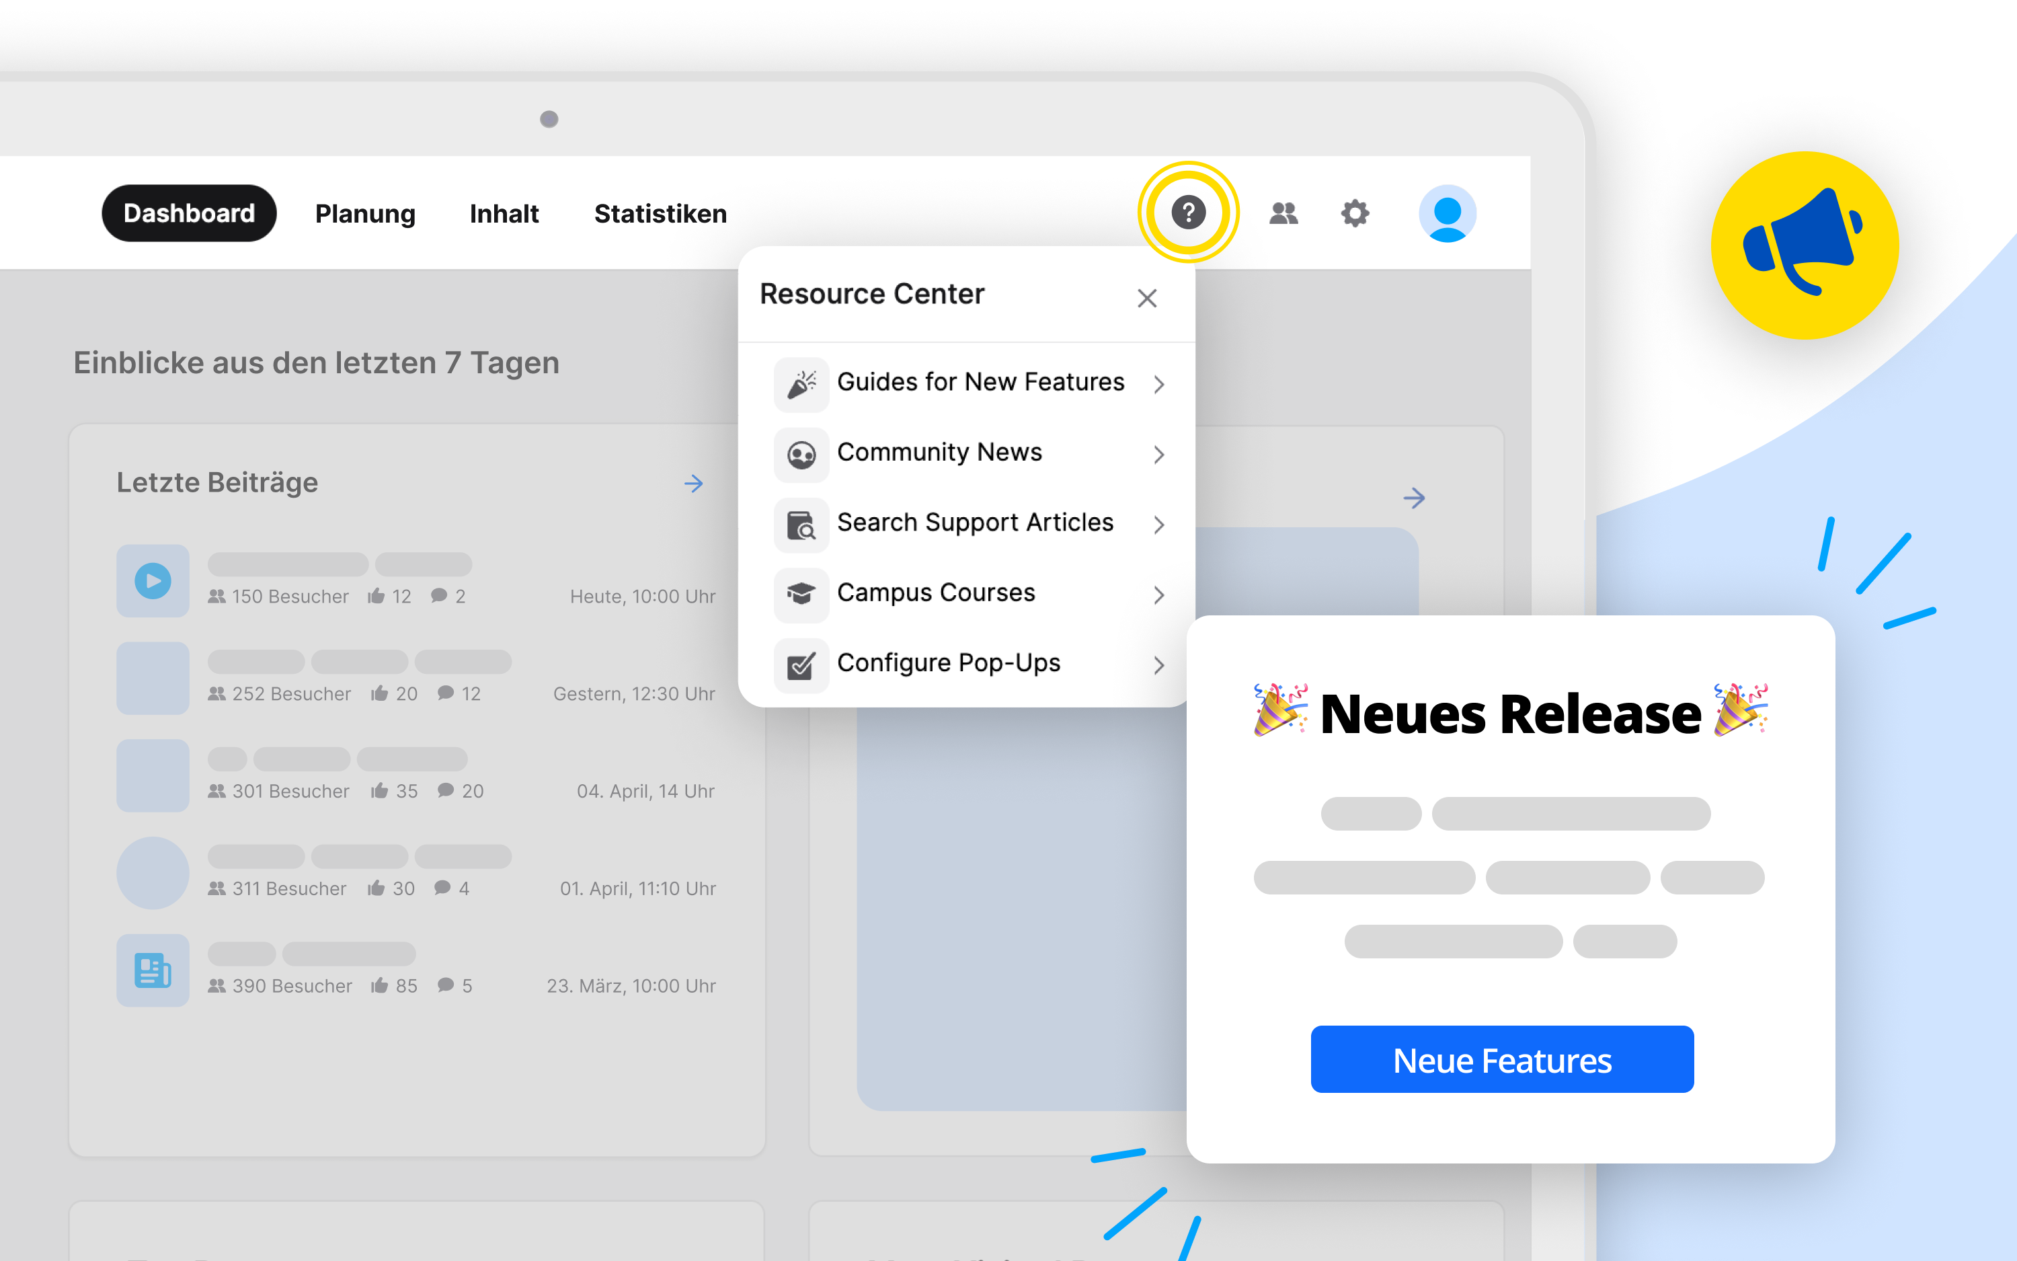Open the settings gear icon

[x=1355, y=213]
